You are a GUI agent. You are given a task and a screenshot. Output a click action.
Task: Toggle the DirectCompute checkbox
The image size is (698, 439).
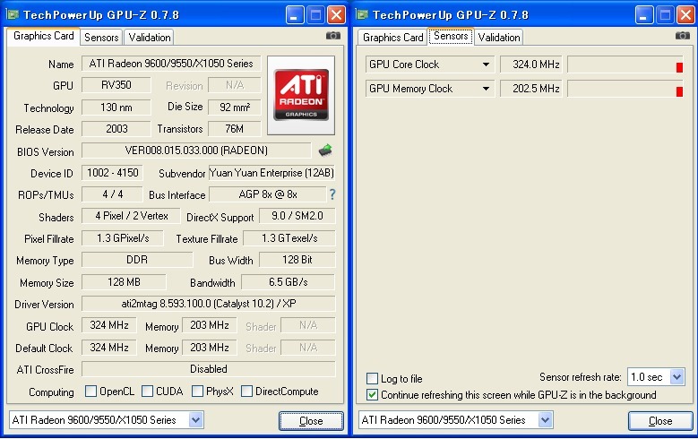tap(246, 392)
